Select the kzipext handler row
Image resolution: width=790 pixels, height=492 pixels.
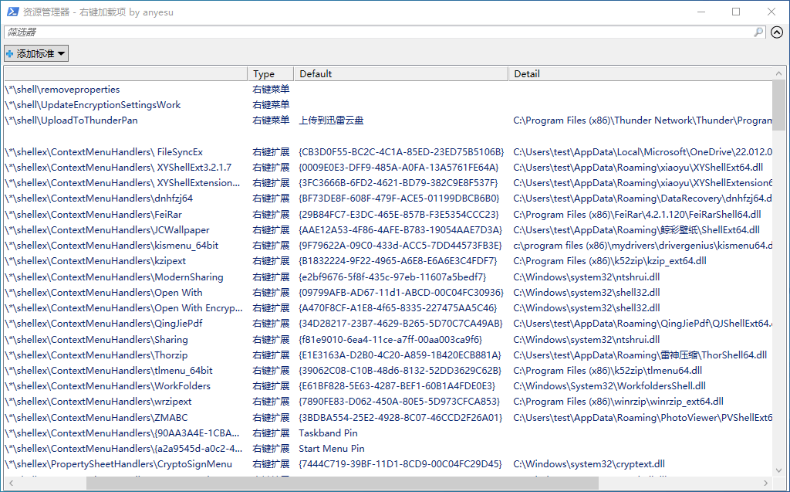pos(388,261)
